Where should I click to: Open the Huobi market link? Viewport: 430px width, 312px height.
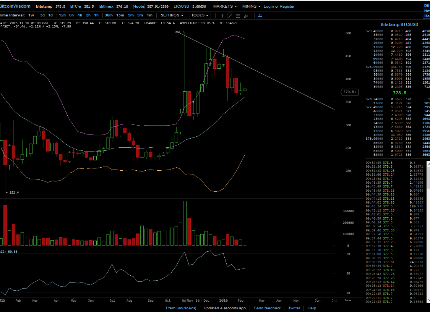click(138, 6)
